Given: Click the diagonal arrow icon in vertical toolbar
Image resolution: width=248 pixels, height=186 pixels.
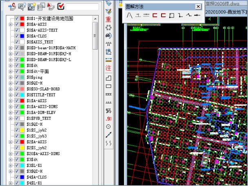Looking at the screenshot, I should (108, 135).
